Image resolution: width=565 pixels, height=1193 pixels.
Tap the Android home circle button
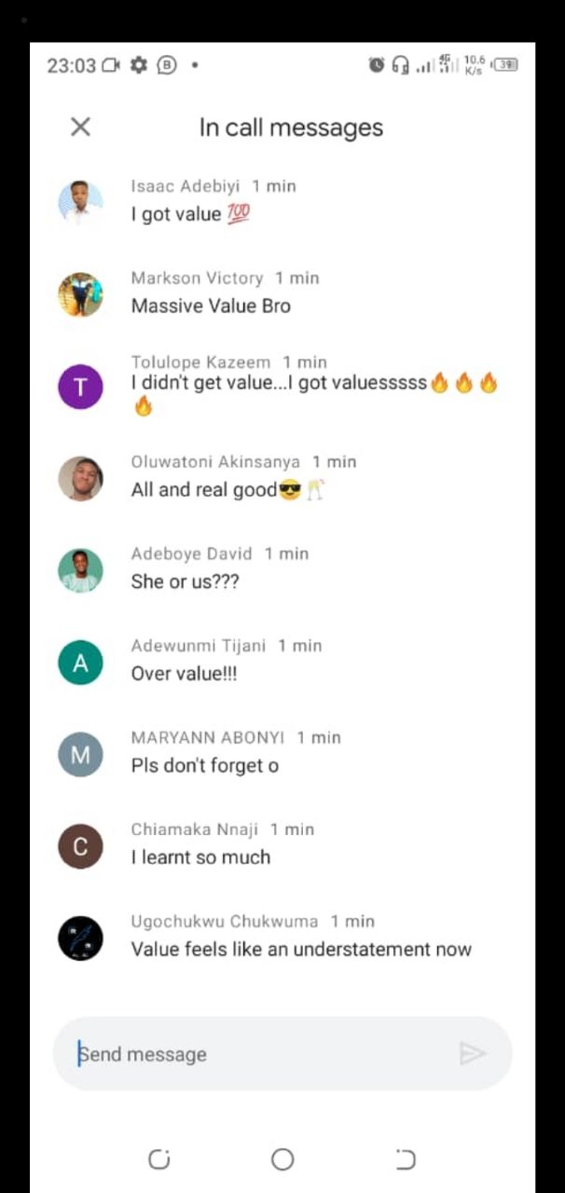click(x=282, y=1159)
